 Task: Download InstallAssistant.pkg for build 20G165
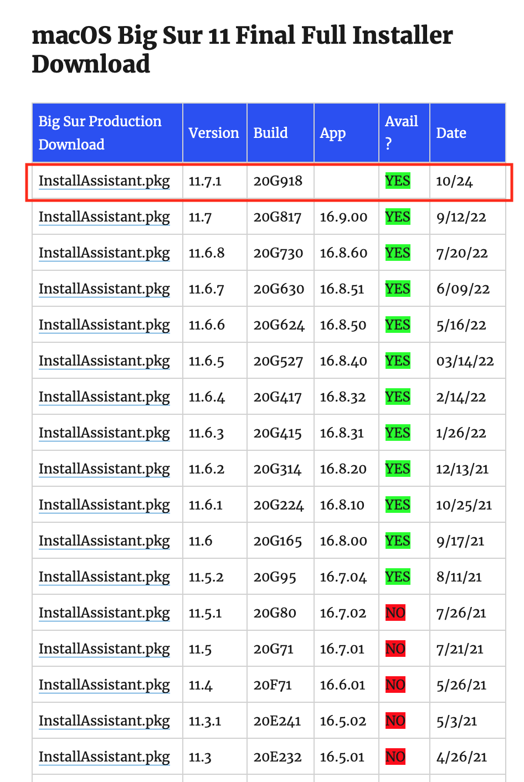pos(104,541)
